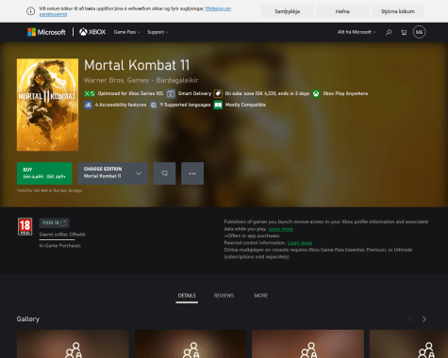This screenshot has height=358, width=448.
Task: Open first gallery thumbnail
Action: (x=73, y=344)
